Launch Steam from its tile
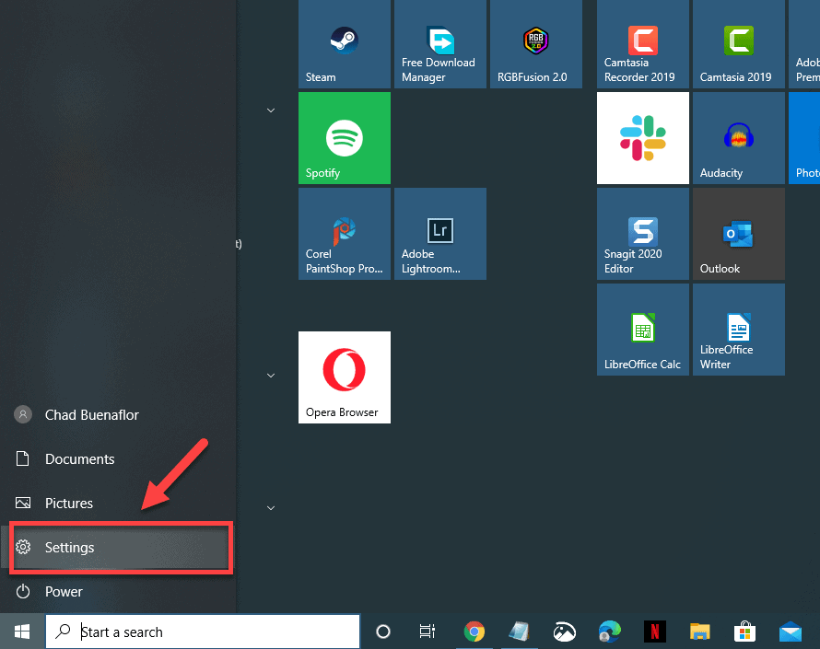Screen dimensions: 820x649 pyautogui.click(x=344, y=44)
